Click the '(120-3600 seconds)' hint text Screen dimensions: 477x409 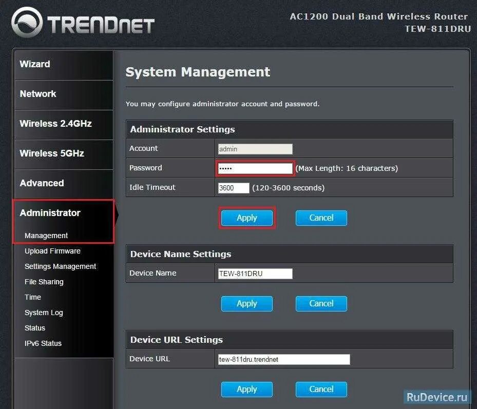pyautogui.click(x=289, y=188)
